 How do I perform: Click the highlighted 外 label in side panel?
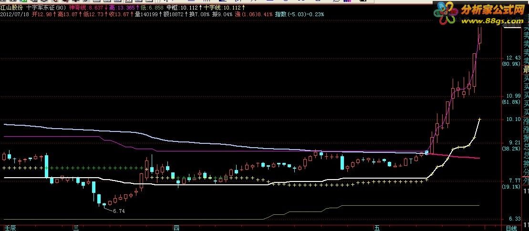[526, 182]
